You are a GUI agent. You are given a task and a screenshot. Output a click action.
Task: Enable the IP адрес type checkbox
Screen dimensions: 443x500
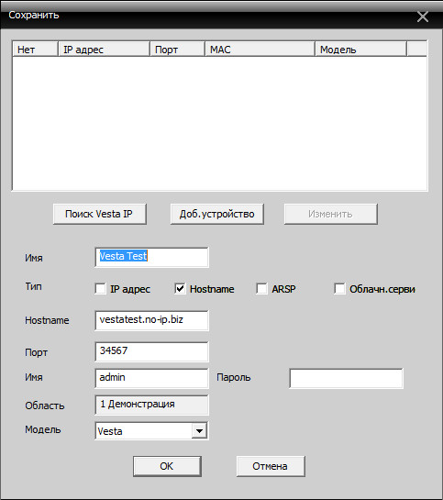100,289
